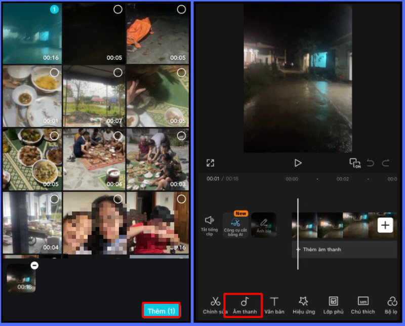Select the orange cloth video circle

point(181,10)
